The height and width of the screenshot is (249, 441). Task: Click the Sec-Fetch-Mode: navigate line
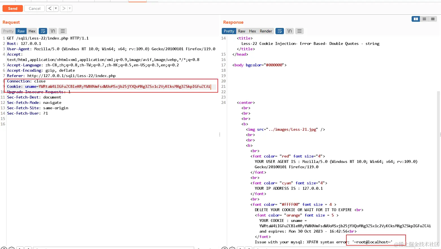pos(34,102)
